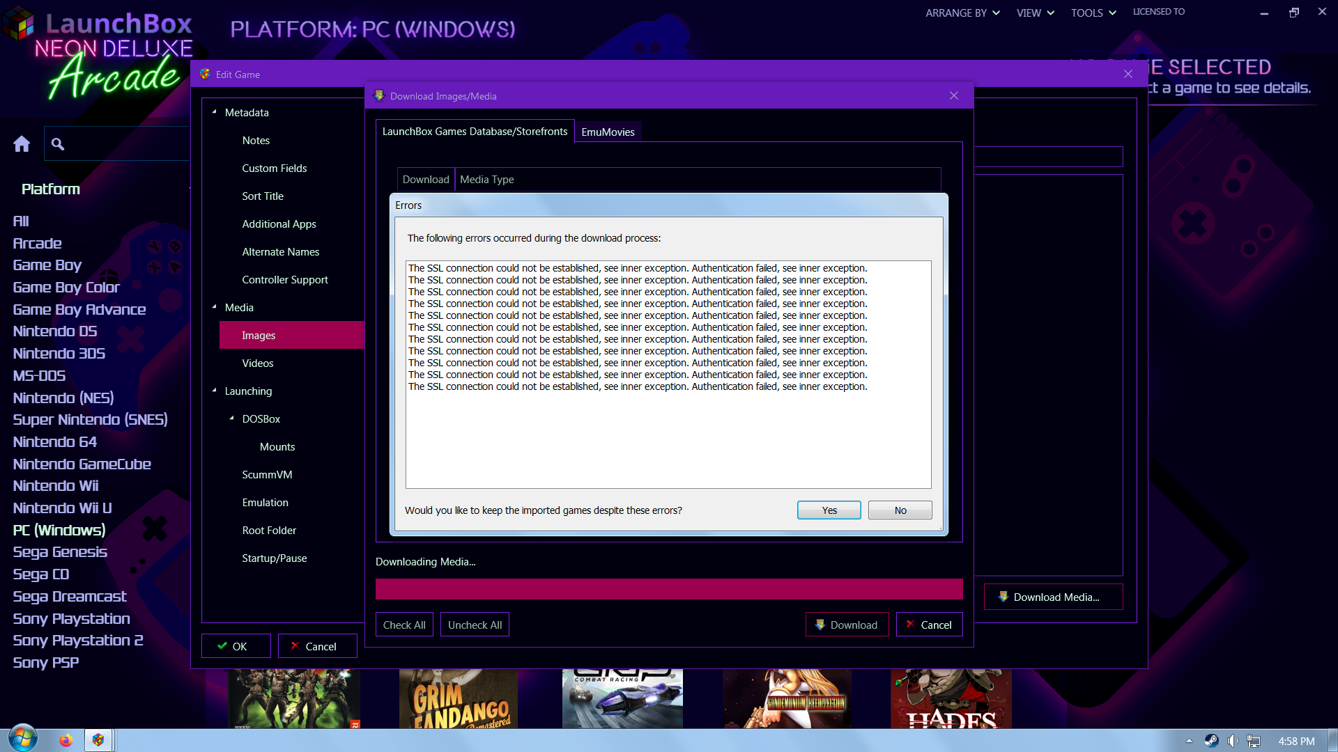
Task: Open the Arrange By dropdown
Action: click(962, 13)
